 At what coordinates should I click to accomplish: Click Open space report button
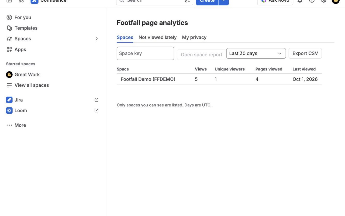tap(201, 55)
